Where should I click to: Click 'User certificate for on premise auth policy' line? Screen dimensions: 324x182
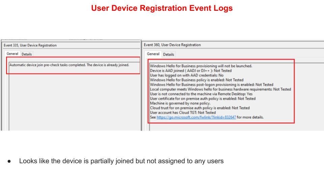(x=203, y=99)
